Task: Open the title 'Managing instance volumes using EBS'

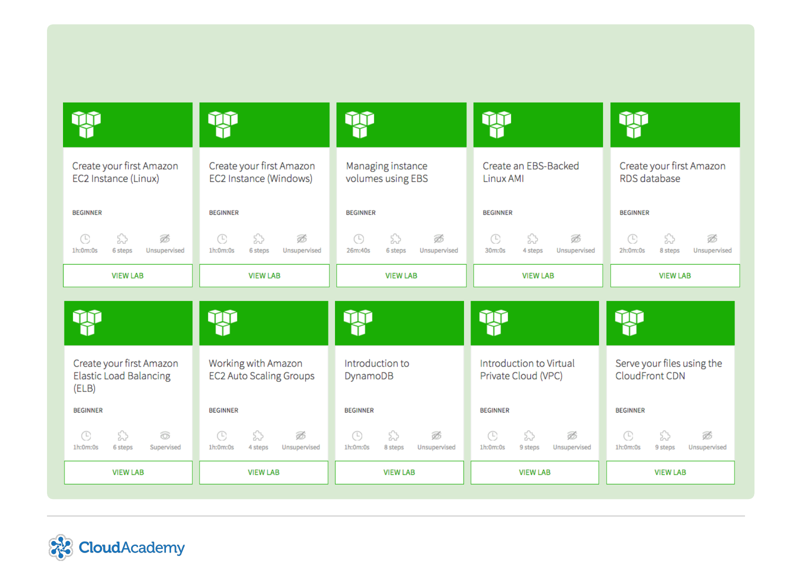Action: [386, 172]
